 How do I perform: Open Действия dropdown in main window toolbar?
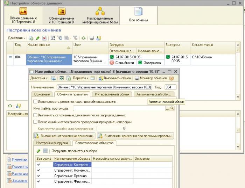16,38
